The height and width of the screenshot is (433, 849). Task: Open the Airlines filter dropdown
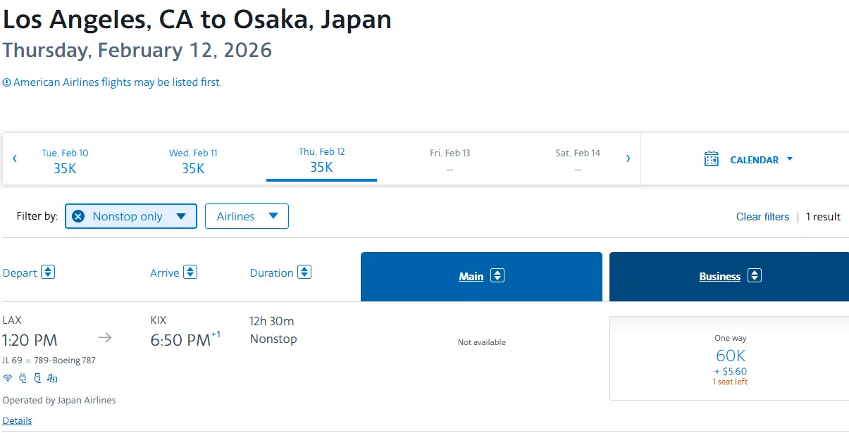pos(247,216)
